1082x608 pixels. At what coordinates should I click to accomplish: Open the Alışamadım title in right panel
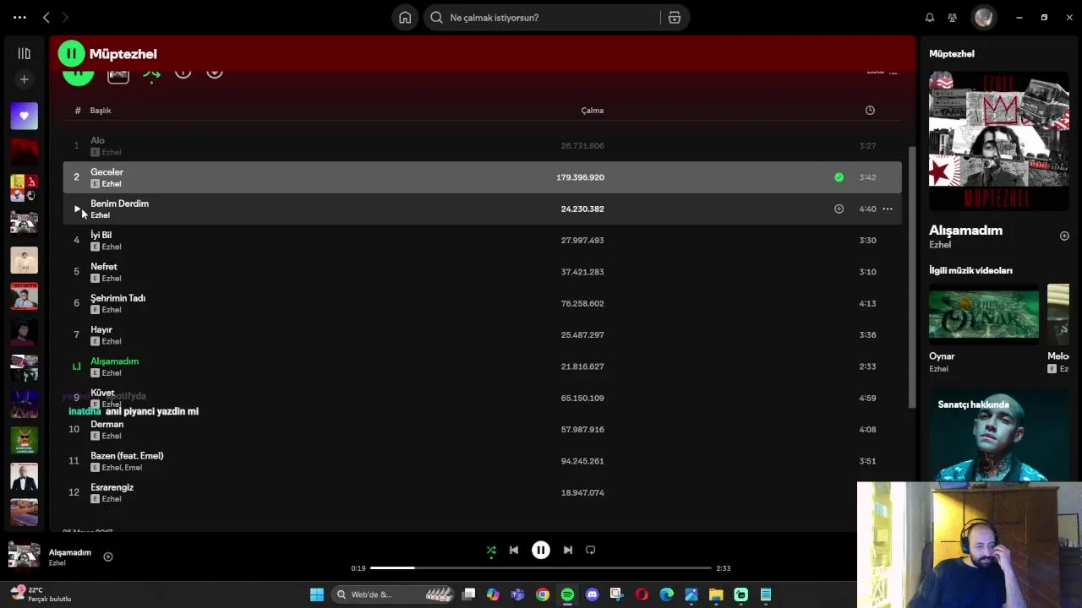[x=965, y=230]
